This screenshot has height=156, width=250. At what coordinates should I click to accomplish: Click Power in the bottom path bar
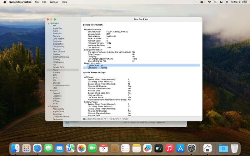click(x=125, y=119)
